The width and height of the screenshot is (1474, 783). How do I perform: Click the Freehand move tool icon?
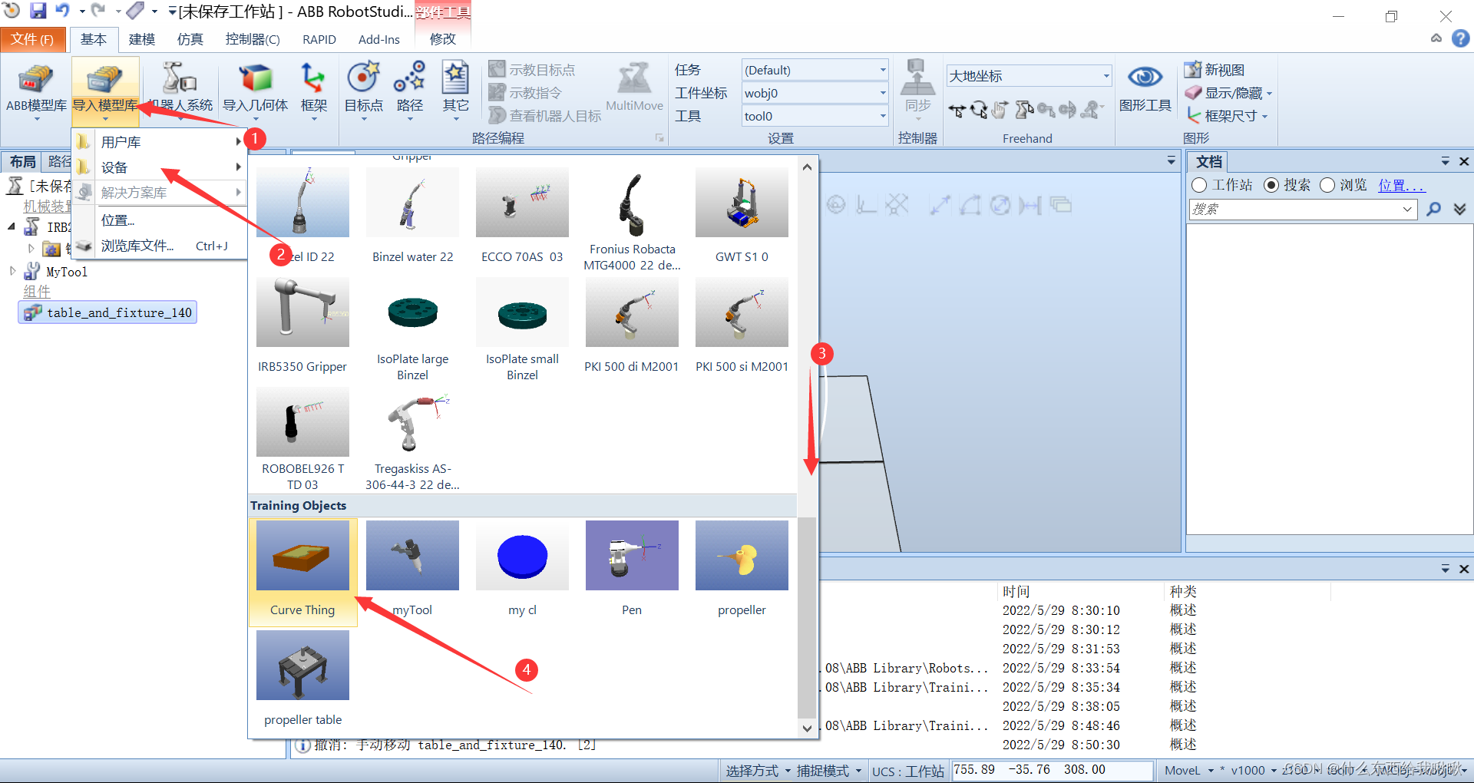(957, 111)
